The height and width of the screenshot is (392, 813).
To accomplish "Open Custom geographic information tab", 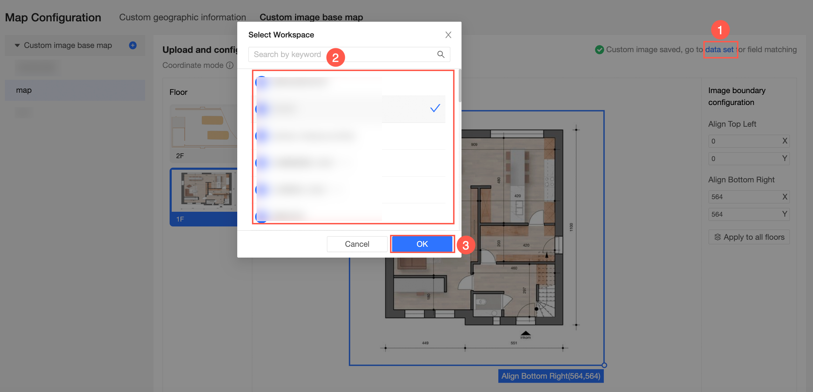I will point(182,17).
